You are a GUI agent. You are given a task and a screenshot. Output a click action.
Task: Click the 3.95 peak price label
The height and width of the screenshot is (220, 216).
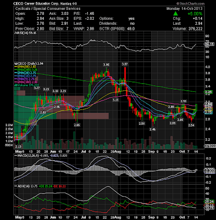click(106, 65)
